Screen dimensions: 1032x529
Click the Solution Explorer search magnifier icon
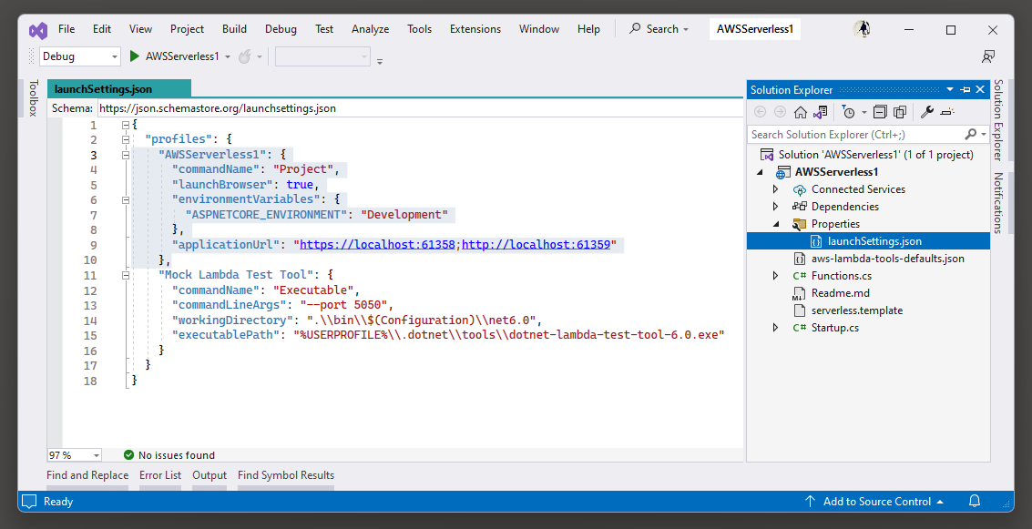point(970,134)
